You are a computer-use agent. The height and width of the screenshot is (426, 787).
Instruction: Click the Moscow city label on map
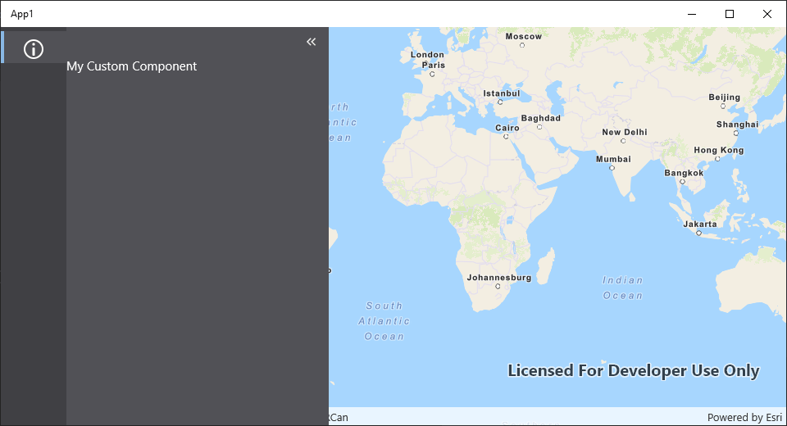(524, 37)
